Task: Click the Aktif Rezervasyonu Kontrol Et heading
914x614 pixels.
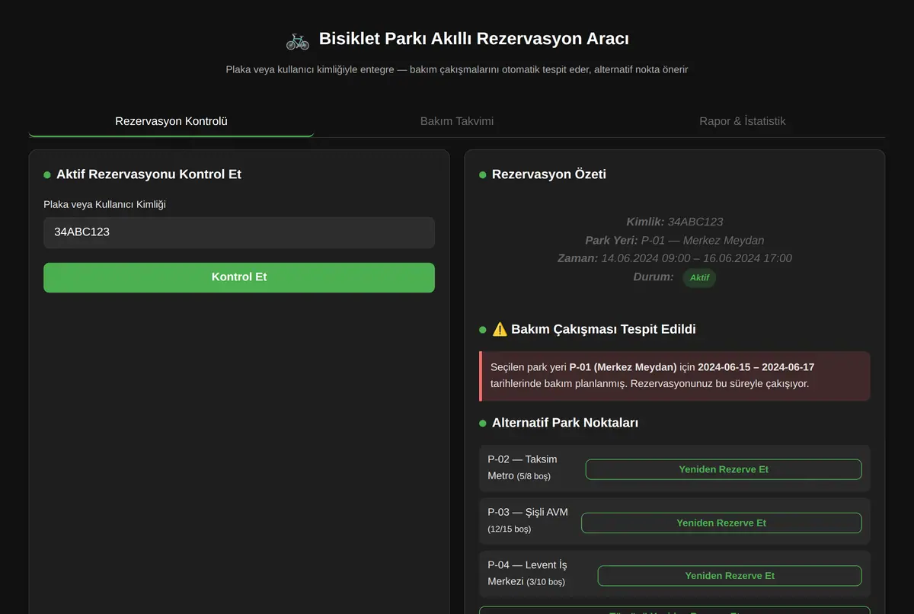Action: click(x=149, y=174)
